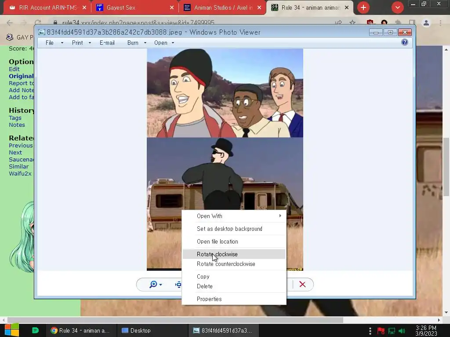Open the system tray overflow dots

point(370,331)
